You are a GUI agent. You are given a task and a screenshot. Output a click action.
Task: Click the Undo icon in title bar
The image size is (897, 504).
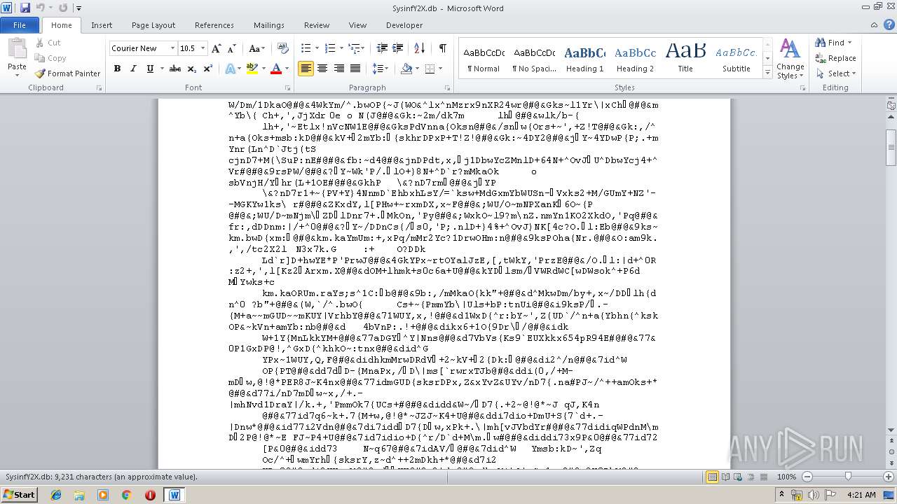tap(41, 8)
